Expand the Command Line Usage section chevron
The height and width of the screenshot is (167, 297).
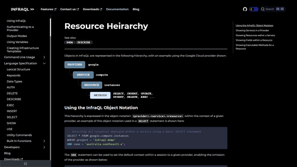point(44,57)
